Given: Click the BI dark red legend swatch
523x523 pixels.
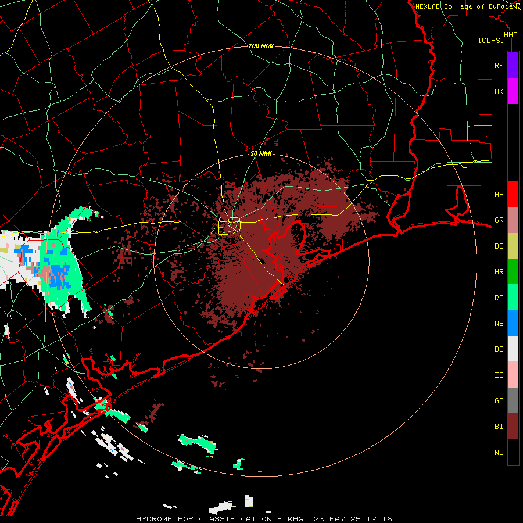Looking at the screenshot, I should (513, 427).
